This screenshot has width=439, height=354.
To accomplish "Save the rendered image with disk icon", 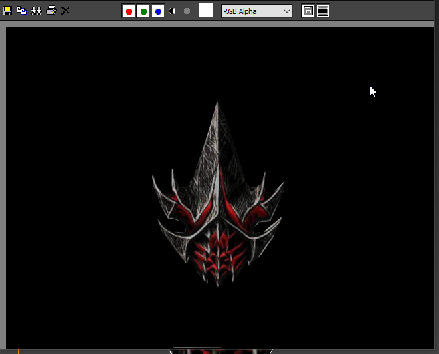I will point(7,11).
